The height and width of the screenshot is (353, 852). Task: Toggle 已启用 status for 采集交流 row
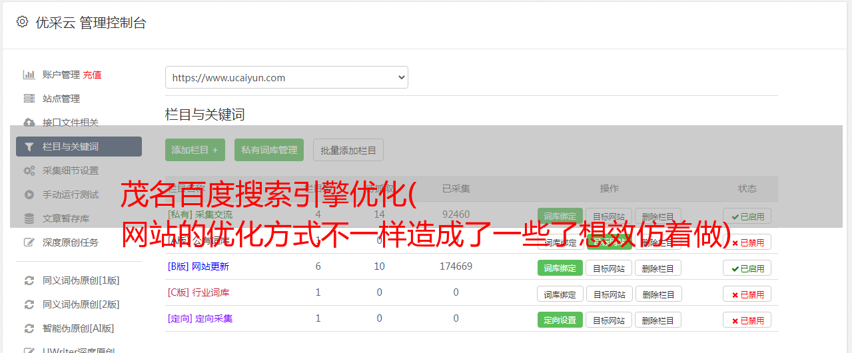747,216
